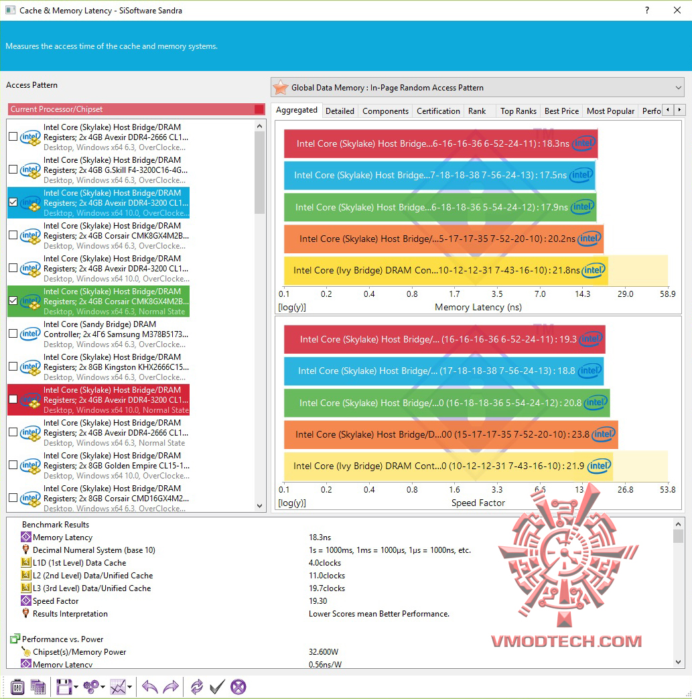Image resolution: width=692 pixels, height=699 pixels.
Task: Click the tab strip scroll-right arrow
Action: tap(679, 110)
